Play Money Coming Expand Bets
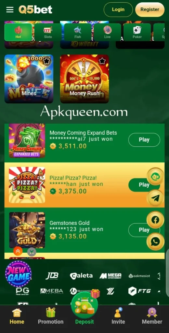The width and height of the screenshot is (169, 333). click(144, 140)
